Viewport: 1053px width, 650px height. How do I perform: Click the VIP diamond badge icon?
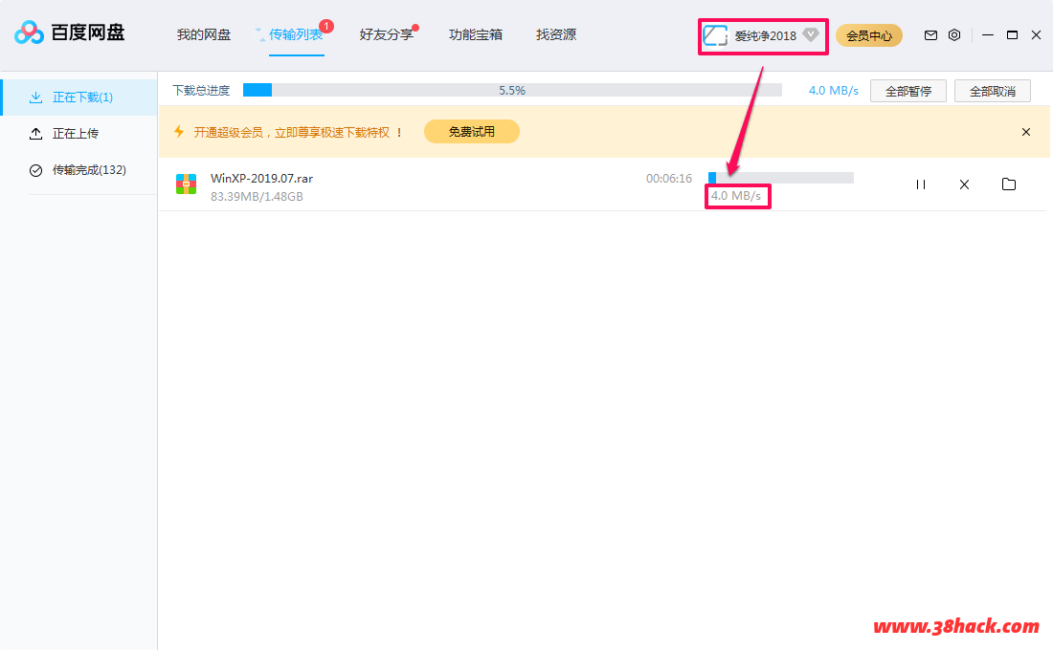(811, 35)
